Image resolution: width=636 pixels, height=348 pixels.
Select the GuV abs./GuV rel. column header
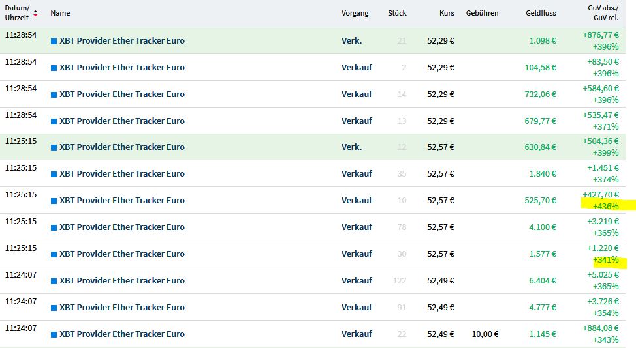click(x=603, y=13)
